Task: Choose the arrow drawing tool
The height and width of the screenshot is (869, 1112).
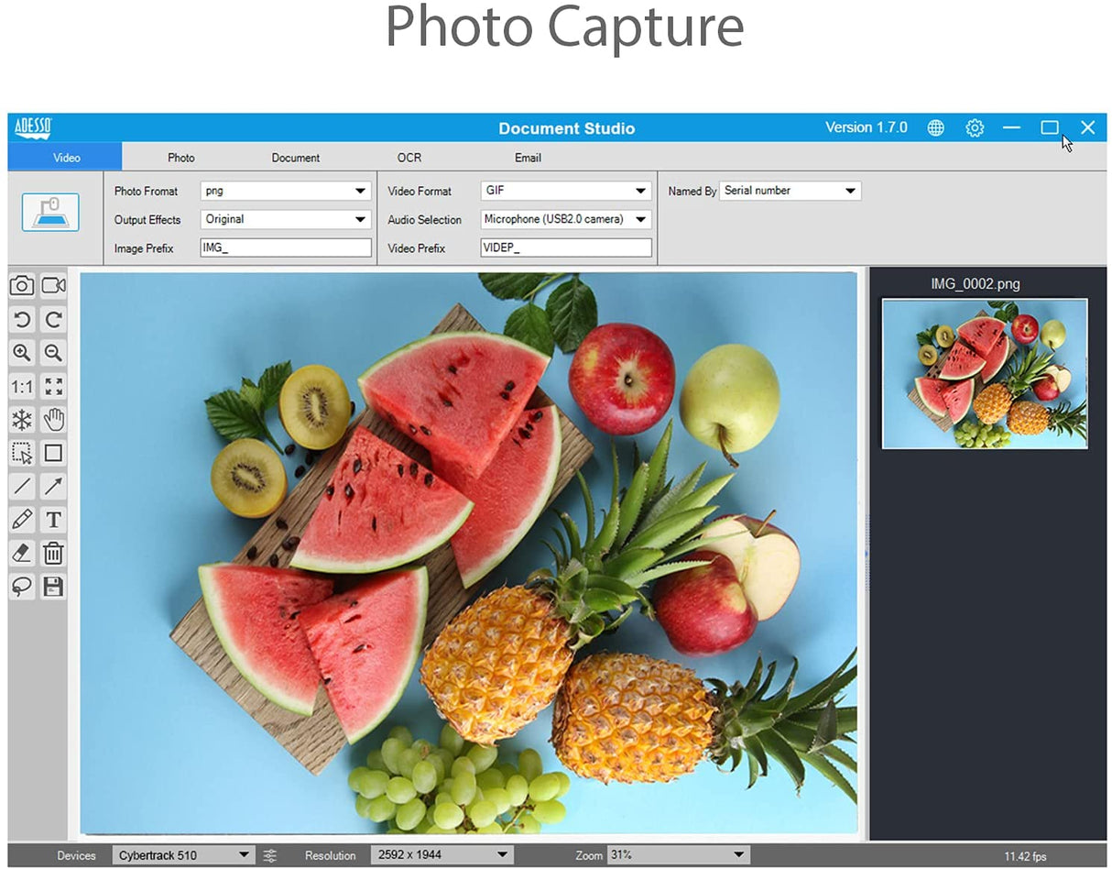Action: point(53,487)
